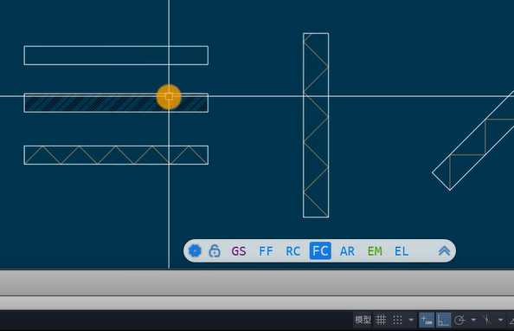Collapse toolbar with double chevron arrow
The width and height of the screenshot is (514, 331).
pos(444,251)
